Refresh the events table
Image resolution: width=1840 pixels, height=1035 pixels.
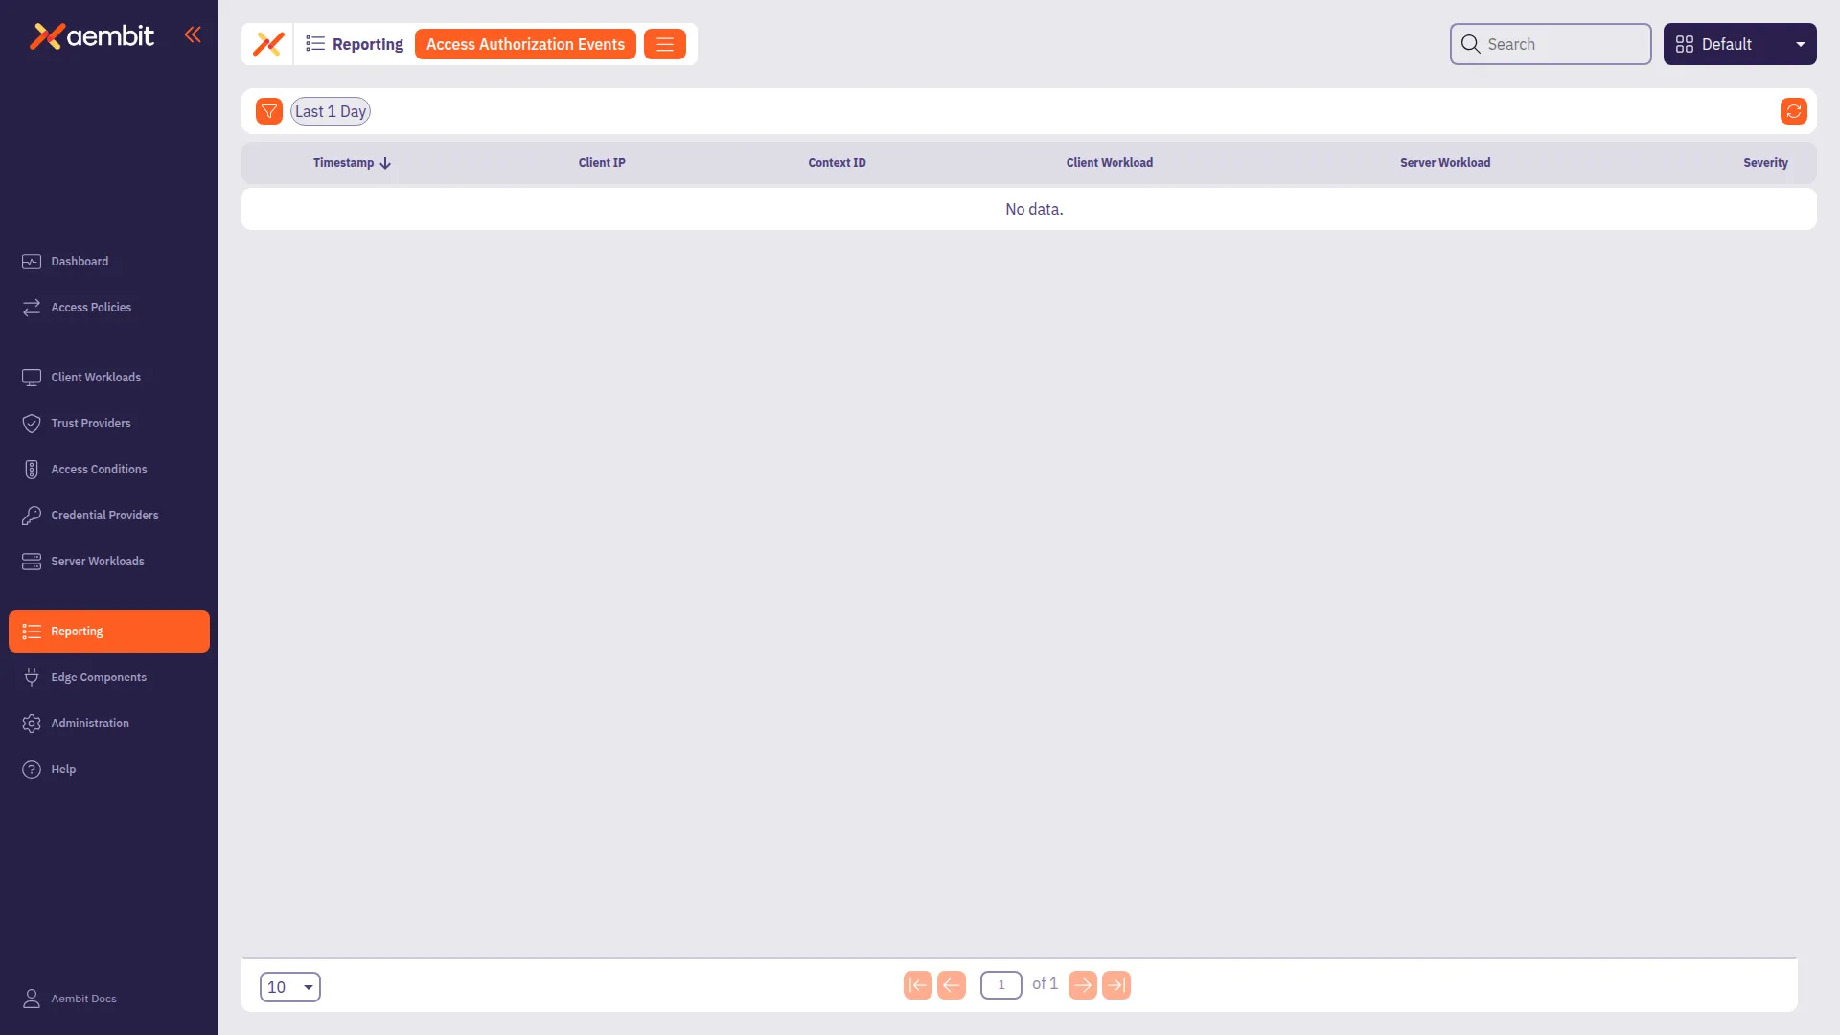[1794, 110]
